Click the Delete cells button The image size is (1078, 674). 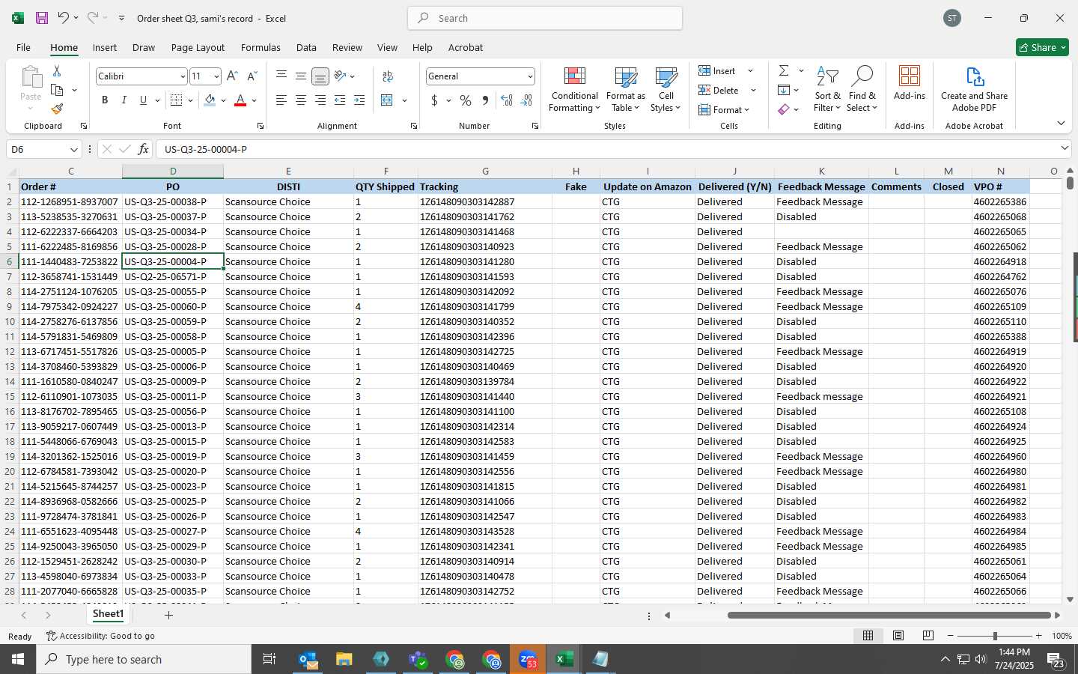tap(719, 90)
